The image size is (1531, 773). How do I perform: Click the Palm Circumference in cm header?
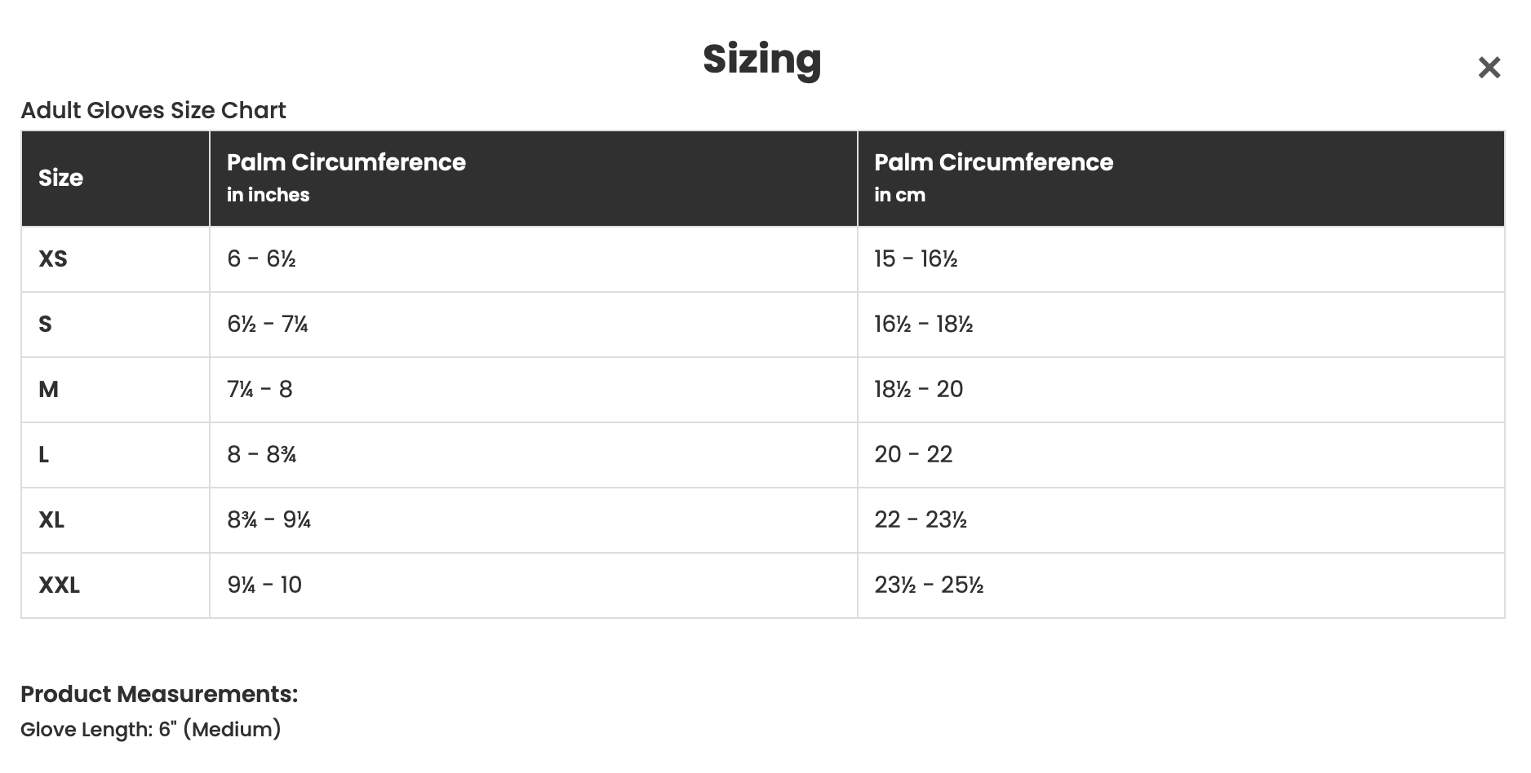(x=993, y=177)
